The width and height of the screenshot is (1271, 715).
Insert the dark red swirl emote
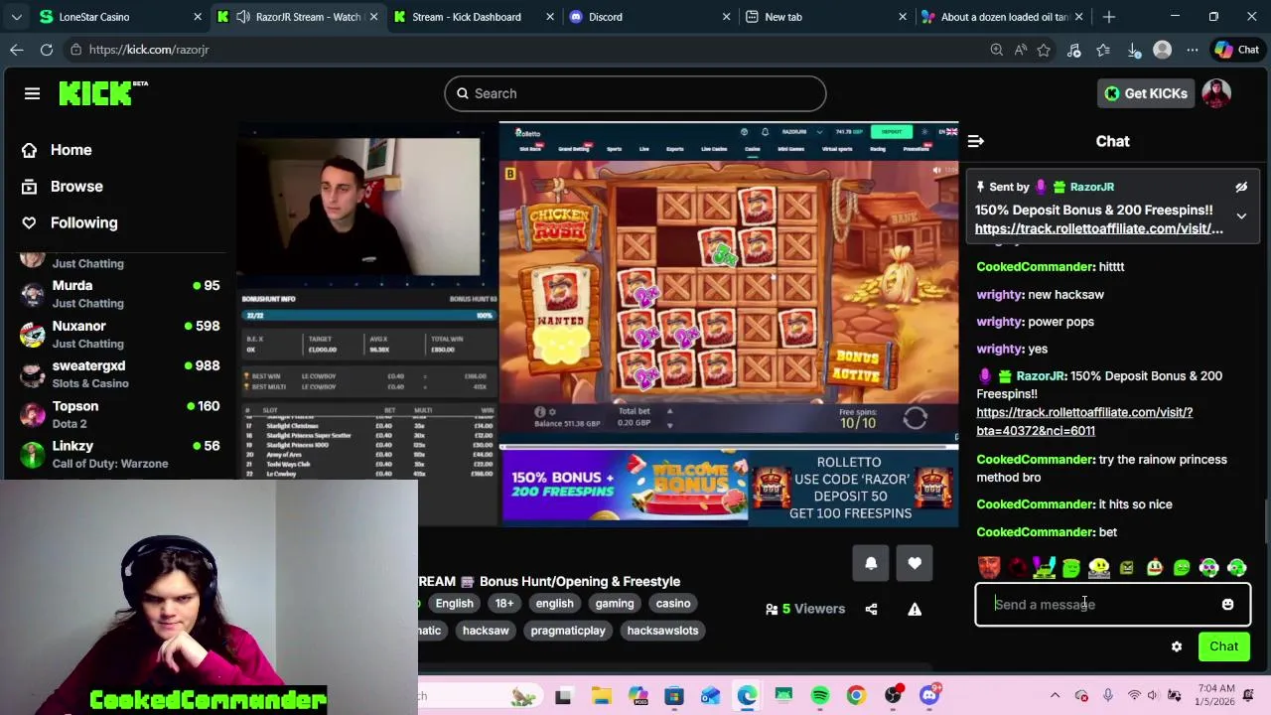1017,567
